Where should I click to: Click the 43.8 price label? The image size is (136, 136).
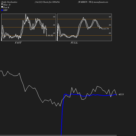point(121,94)
